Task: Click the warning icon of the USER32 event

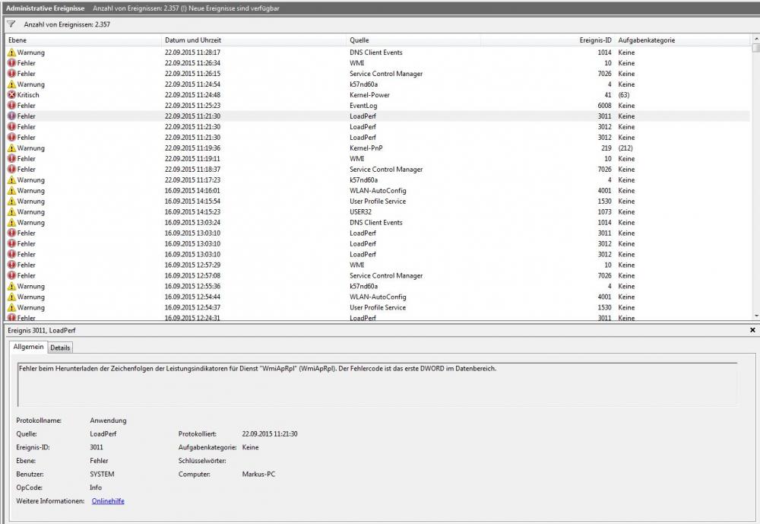Action: [11, 212]
